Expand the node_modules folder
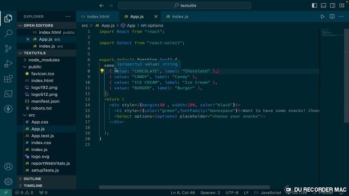This screenshot has height=196, width=349. [x=46, y=60]
